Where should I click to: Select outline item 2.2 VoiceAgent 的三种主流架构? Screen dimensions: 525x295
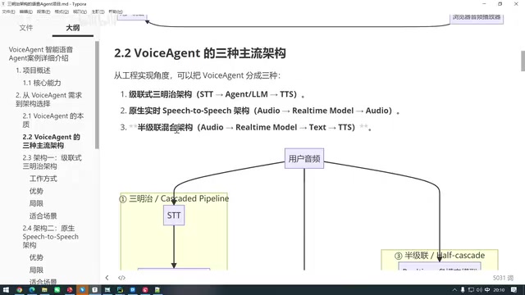(51, 141)
